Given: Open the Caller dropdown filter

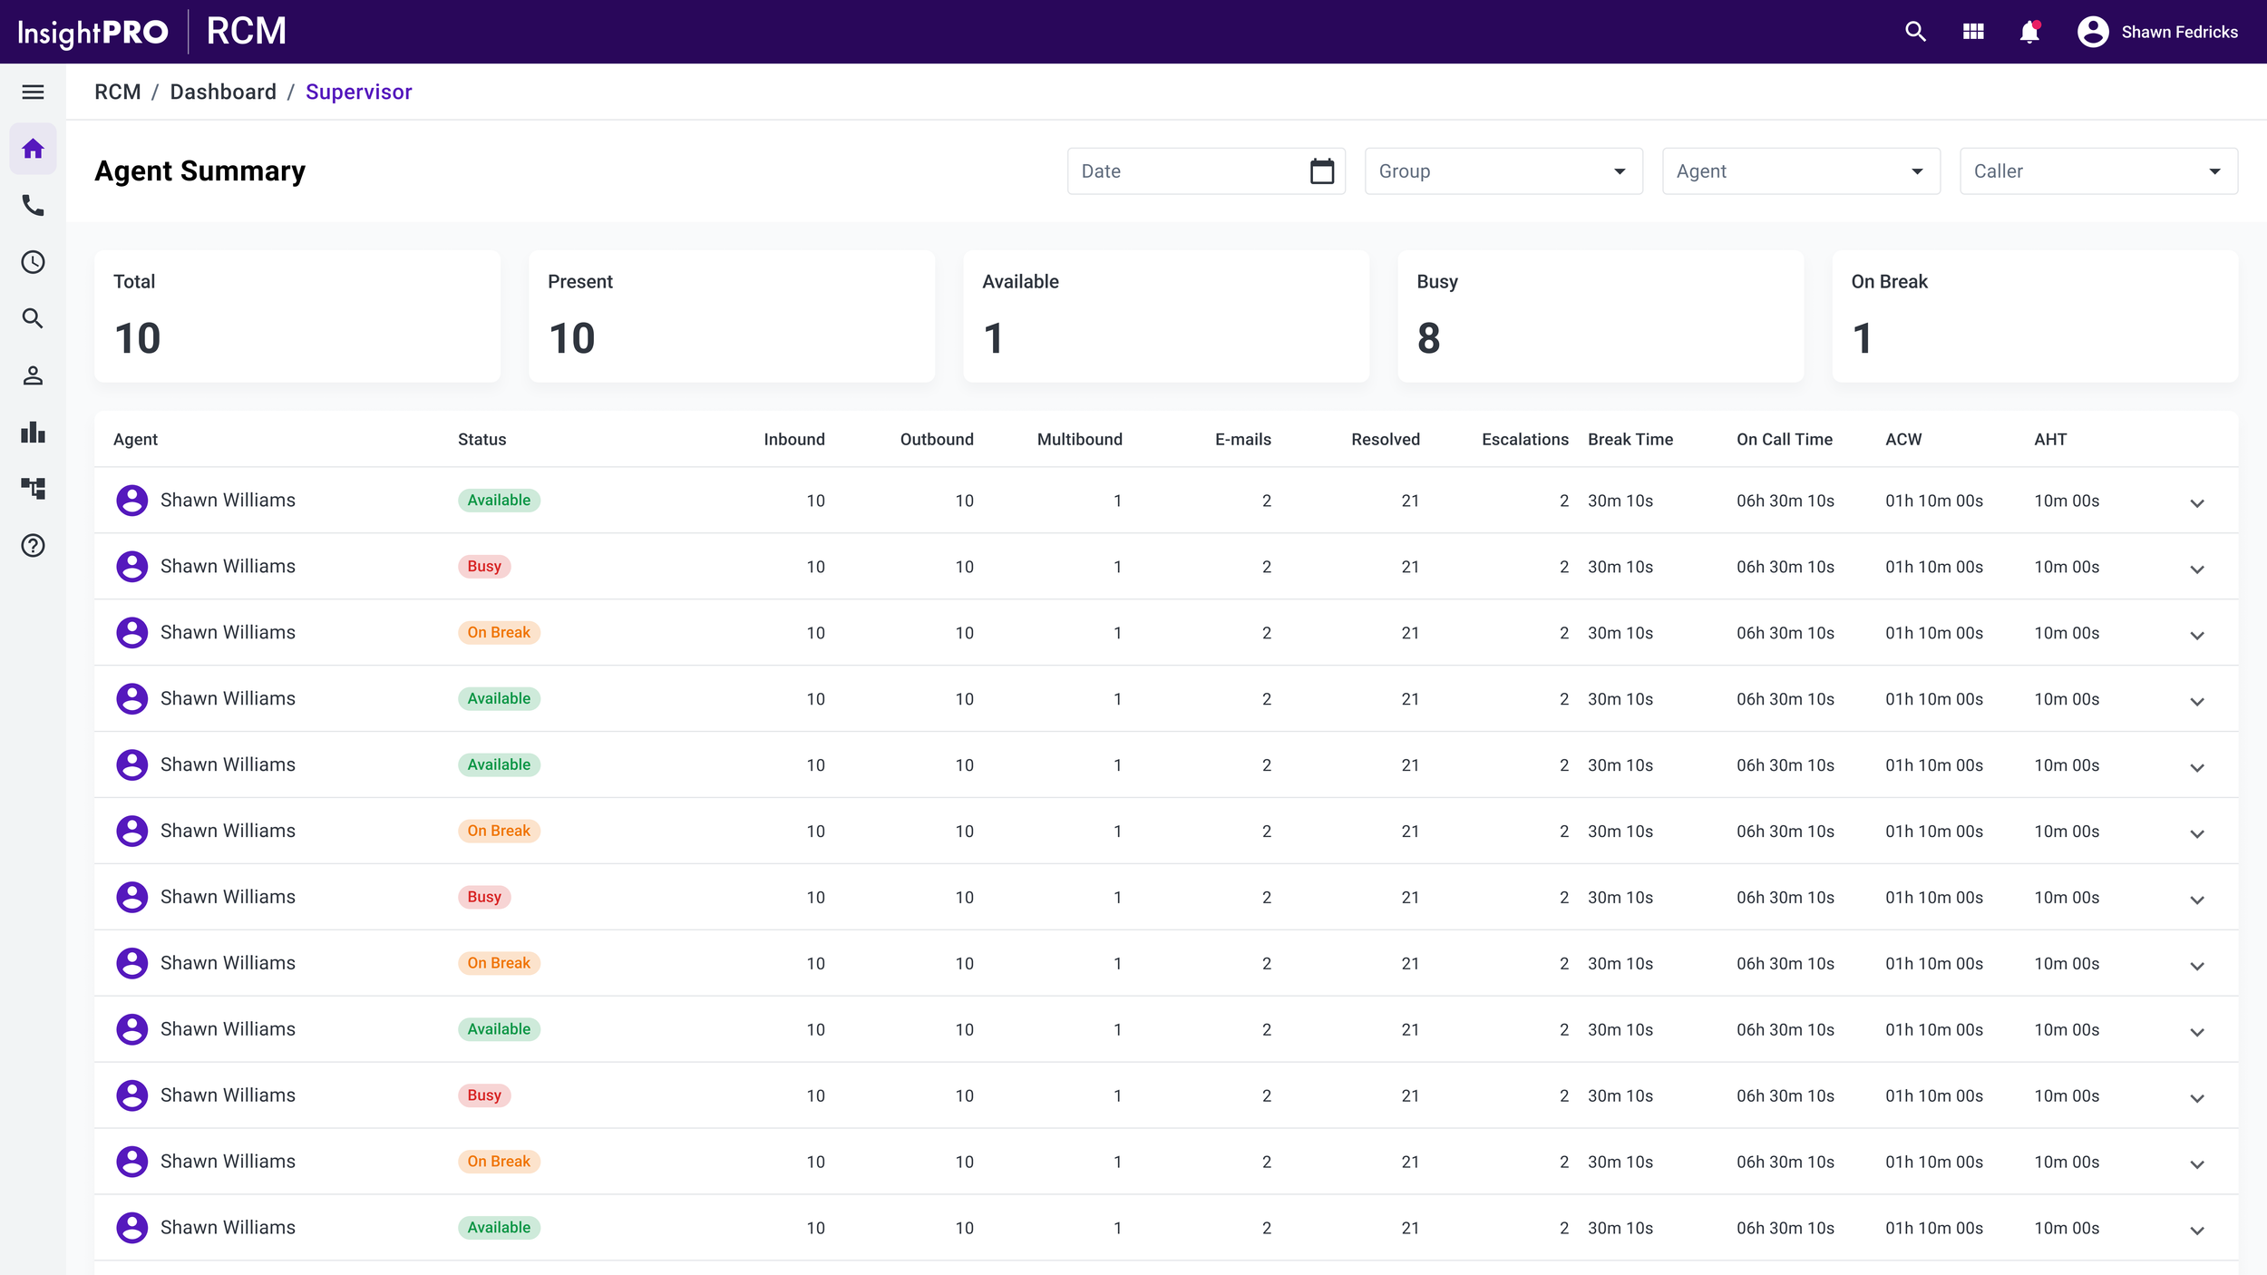Looking at the screenshot, I should (x=2097, y=171).
